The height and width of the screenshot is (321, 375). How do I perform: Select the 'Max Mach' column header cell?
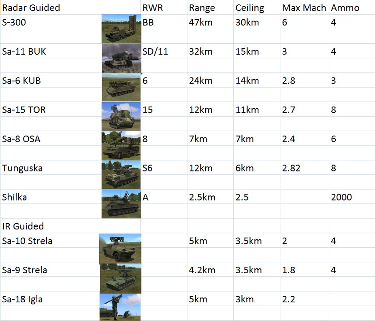click(305, 7)
